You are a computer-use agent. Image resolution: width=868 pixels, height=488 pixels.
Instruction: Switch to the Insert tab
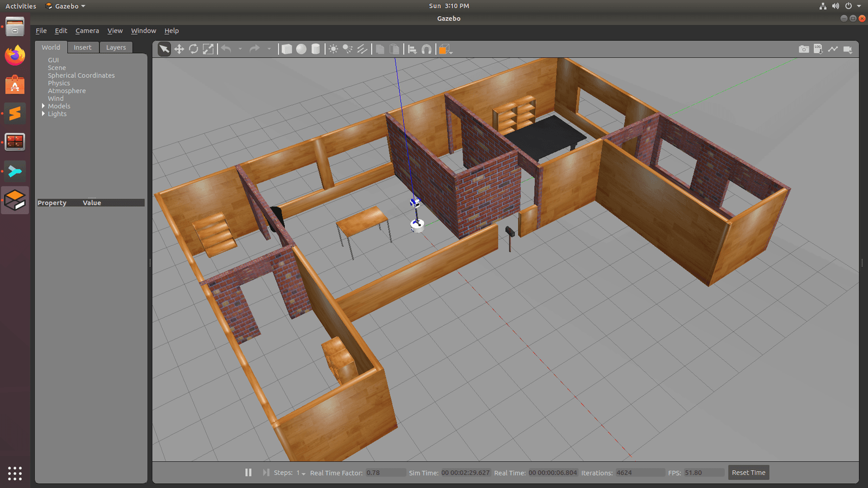click(x=82, y=47)
